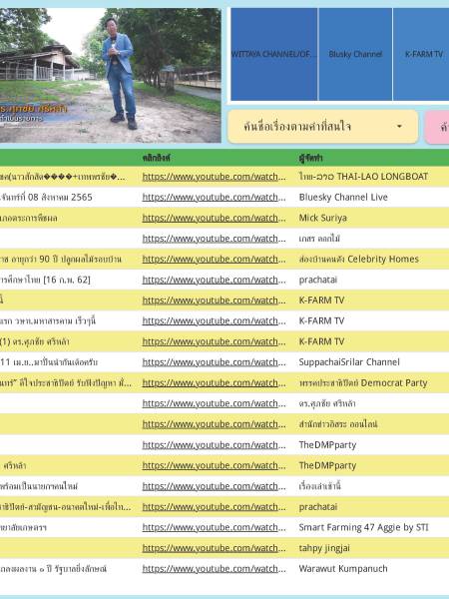Select the K-FARM TV tile
The image size is (449, 599).
(x=421, y=54)
